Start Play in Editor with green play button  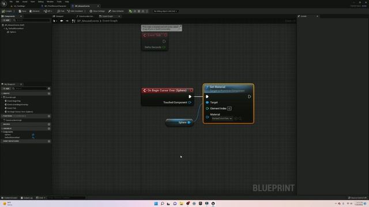click(x=130, y=11)
